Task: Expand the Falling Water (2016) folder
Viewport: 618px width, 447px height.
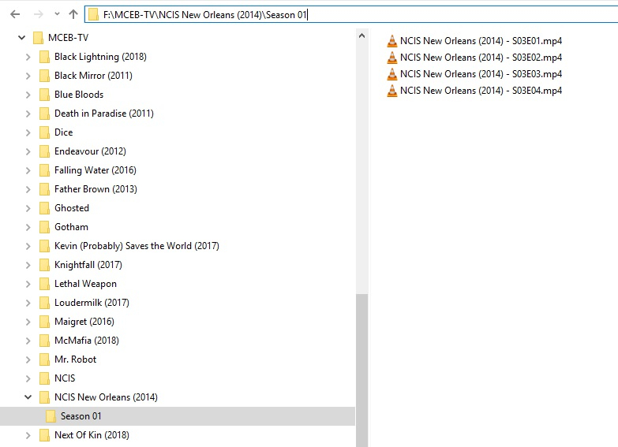Action: (x=28, y=170)
